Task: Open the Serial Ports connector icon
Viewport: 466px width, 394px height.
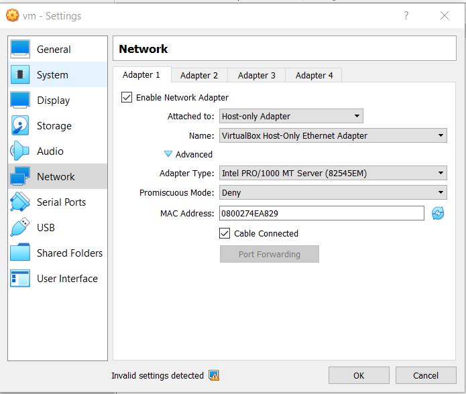Action: click(20, 202)
